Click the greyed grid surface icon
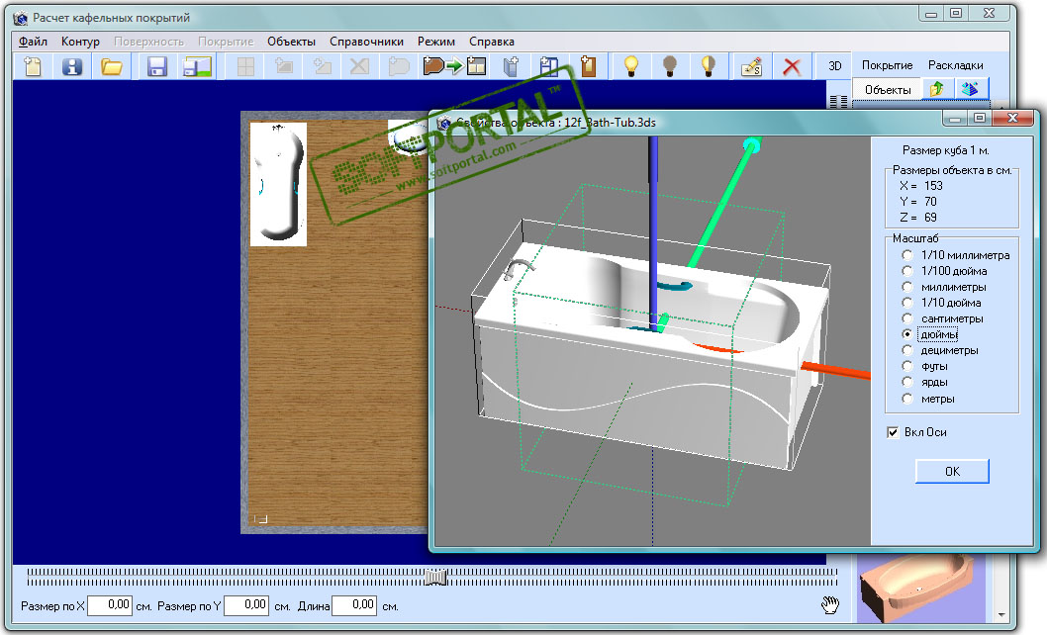The height and width of the screenshot is (635, 1047). pos(245,66)
